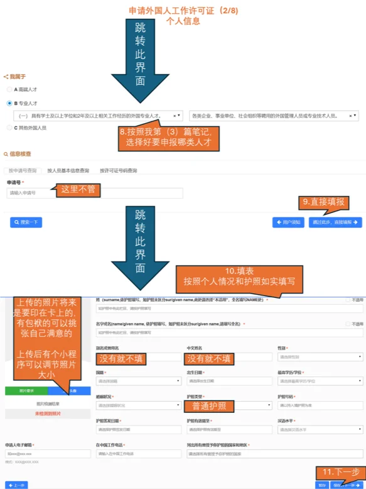Expand the 汉语水平 Chinese level dropdown

pyautogui.click(x=320, y=430)
